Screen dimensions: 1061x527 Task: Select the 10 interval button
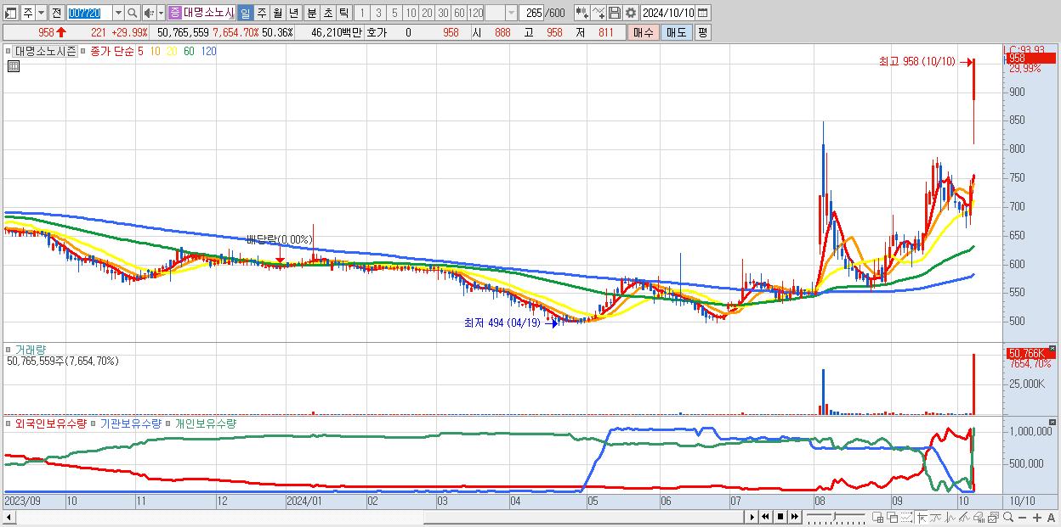pos(411,13)
